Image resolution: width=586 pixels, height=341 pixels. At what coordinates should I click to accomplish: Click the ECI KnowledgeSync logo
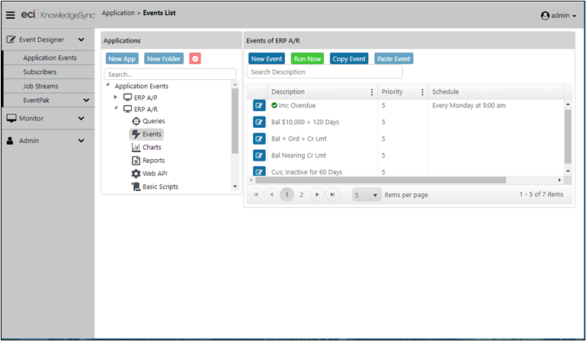[x=58, y=14]
